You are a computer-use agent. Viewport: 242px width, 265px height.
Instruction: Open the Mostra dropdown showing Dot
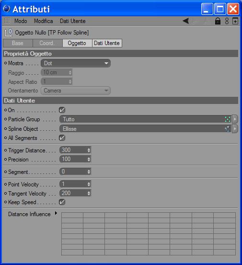(76, 63)
